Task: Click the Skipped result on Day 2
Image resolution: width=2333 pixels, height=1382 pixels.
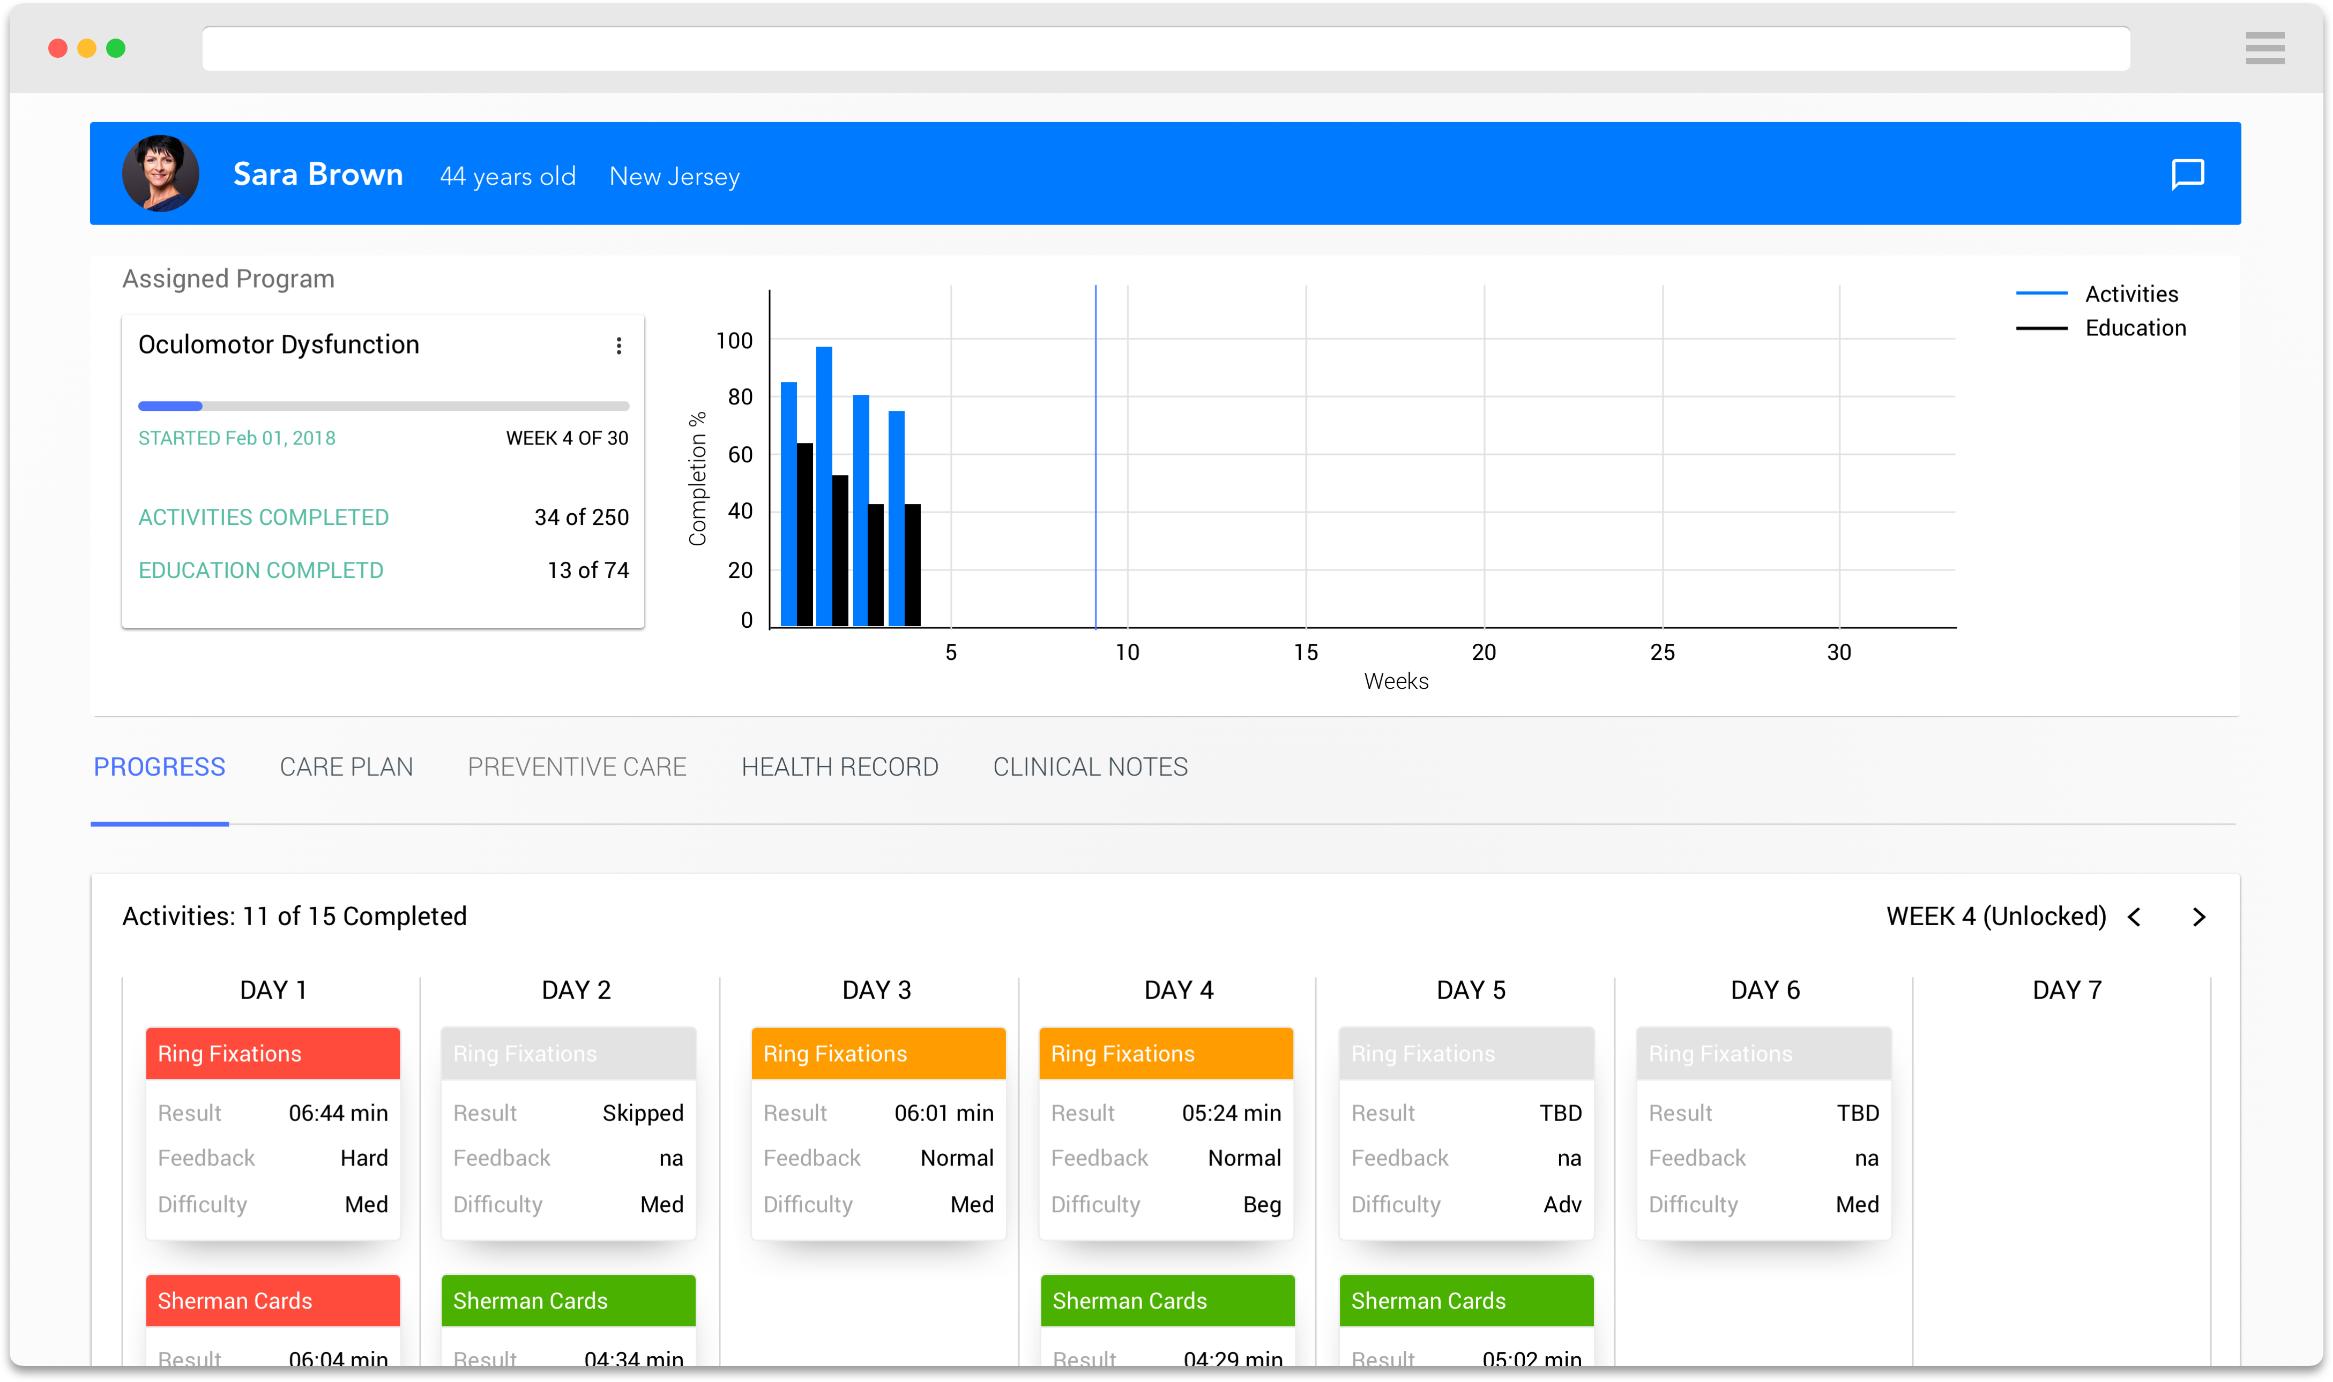Action: [643, 1113]
